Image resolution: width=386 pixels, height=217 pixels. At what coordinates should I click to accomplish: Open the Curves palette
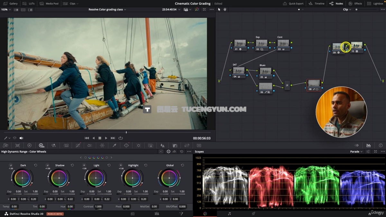(78, 145)
